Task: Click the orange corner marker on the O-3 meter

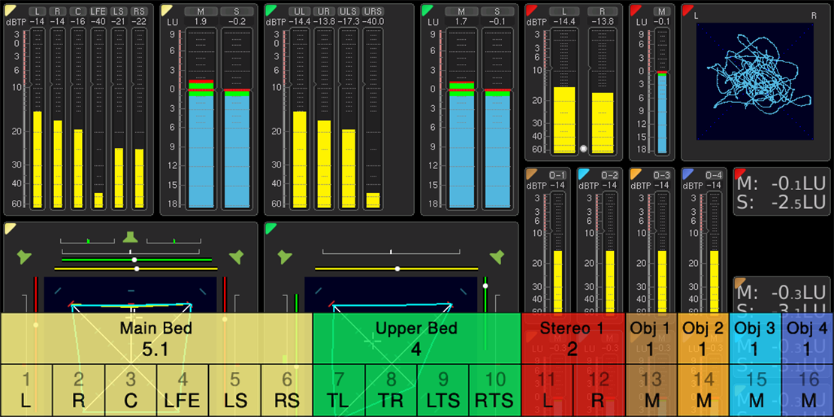Action: tap(635, 174)
